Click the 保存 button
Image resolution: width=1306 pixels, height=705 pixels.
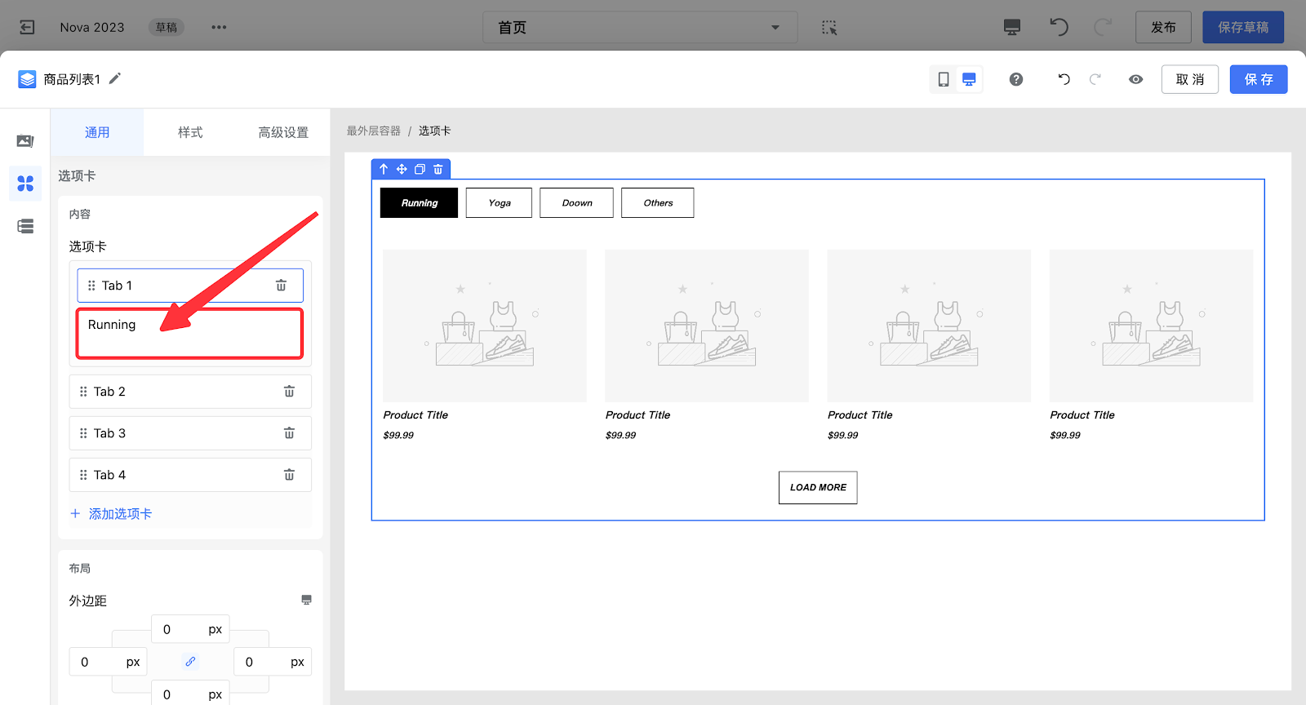[x=1258, y=79]
